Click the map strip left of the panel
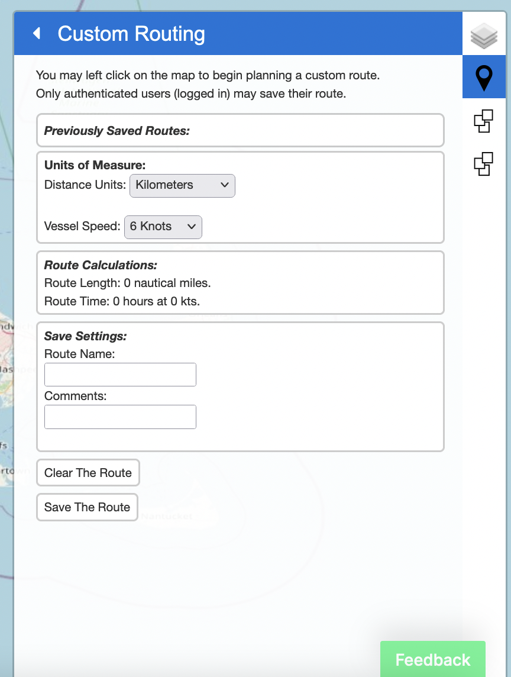 pyautogui.click(x=6, y=237)
